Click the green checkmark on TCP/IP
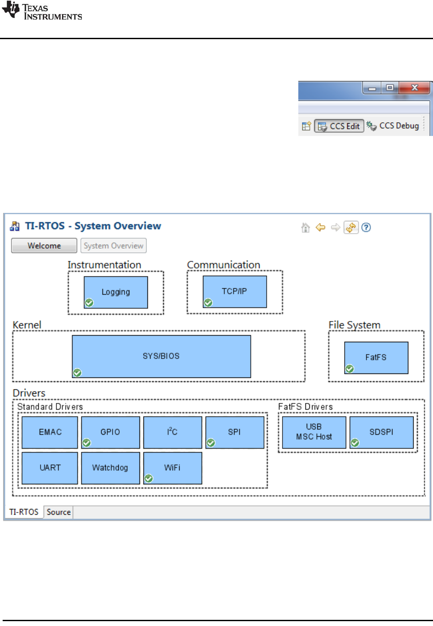Screen dimensions: 433x626 [208, 303]
